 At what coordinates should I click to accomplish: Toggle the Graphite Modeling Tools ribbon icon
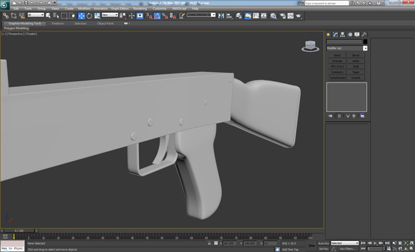[248, 16]
